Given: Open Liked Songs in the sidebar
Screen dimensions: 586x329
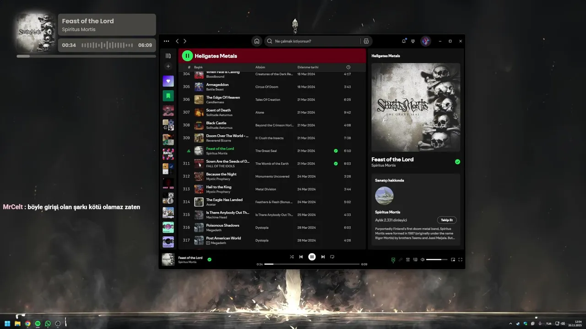Looking at the screenshot, I should [168, 81].
